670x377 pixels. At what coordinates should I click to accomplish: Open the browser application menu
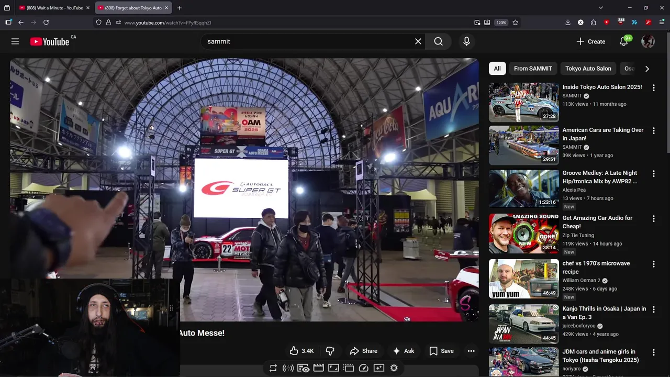(x=662, y=23)
